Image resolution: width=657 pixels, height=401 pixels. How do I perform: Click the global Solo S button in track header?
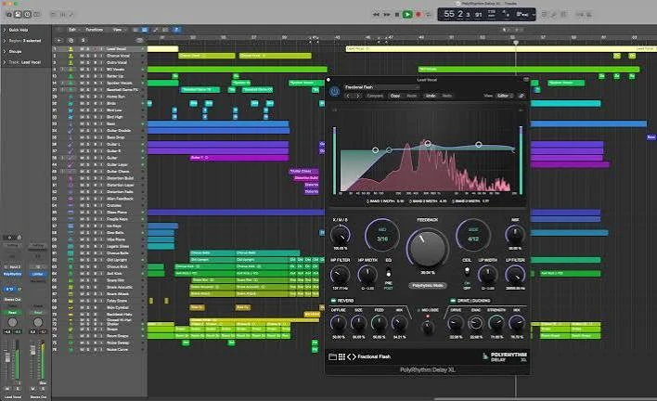point(83,40)
